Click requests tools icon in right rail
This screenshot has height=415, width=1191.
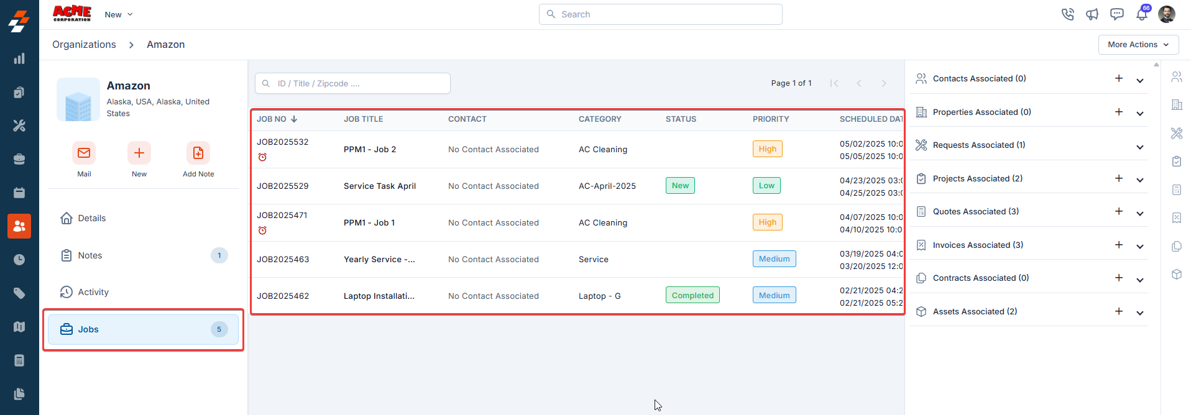point(1177,133)
